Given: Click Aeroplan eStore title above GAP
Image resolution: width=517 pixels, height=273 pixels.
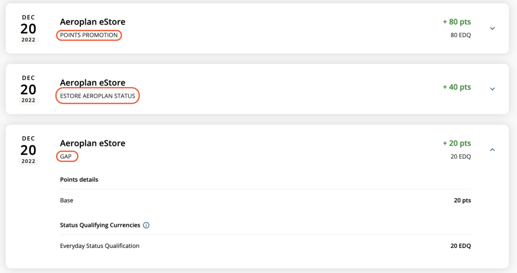Looking at the screenshot, I should tap(92, 143).
